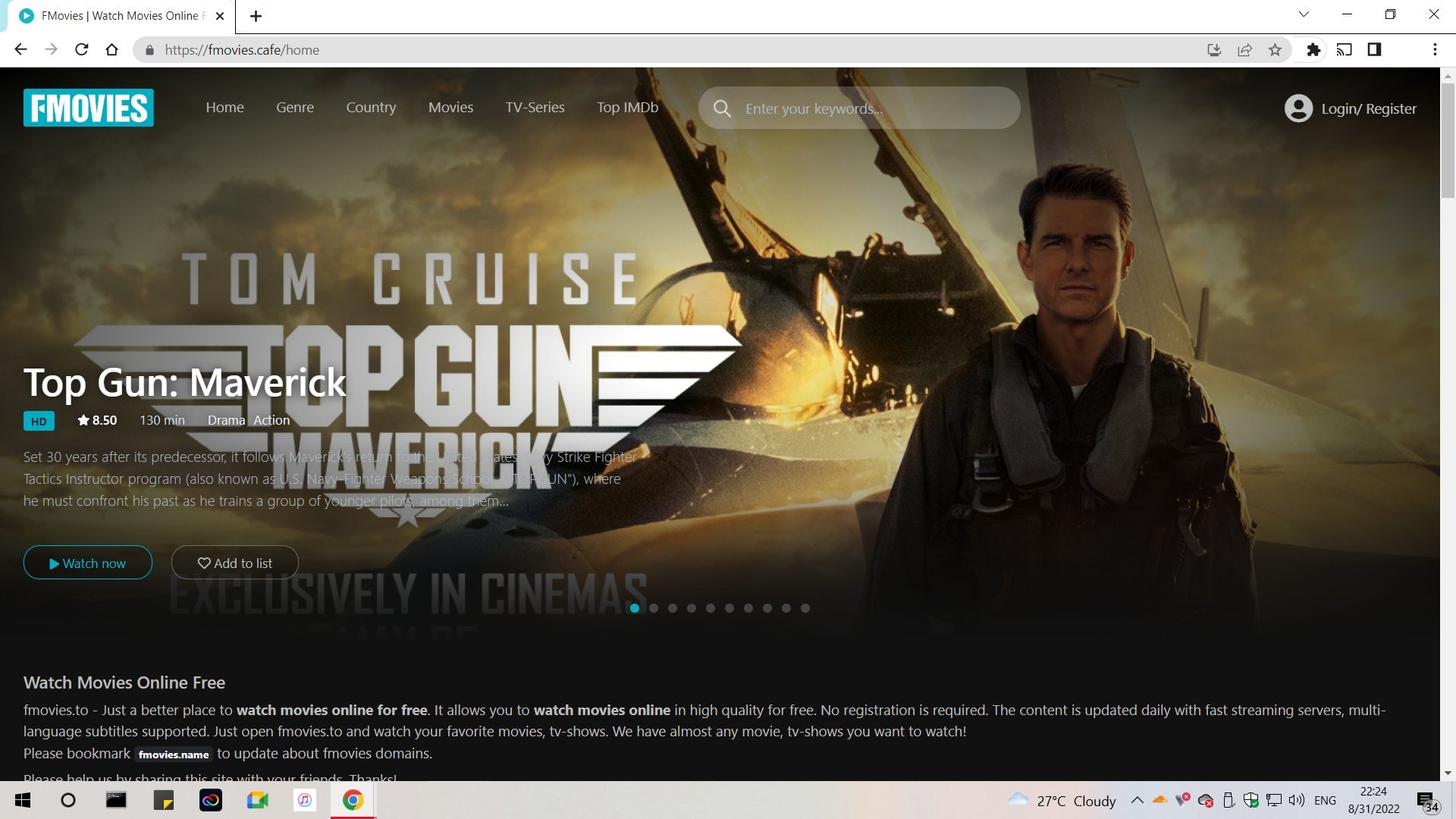
Task: Click the search magnifier icon
Action: click(722, 108)
